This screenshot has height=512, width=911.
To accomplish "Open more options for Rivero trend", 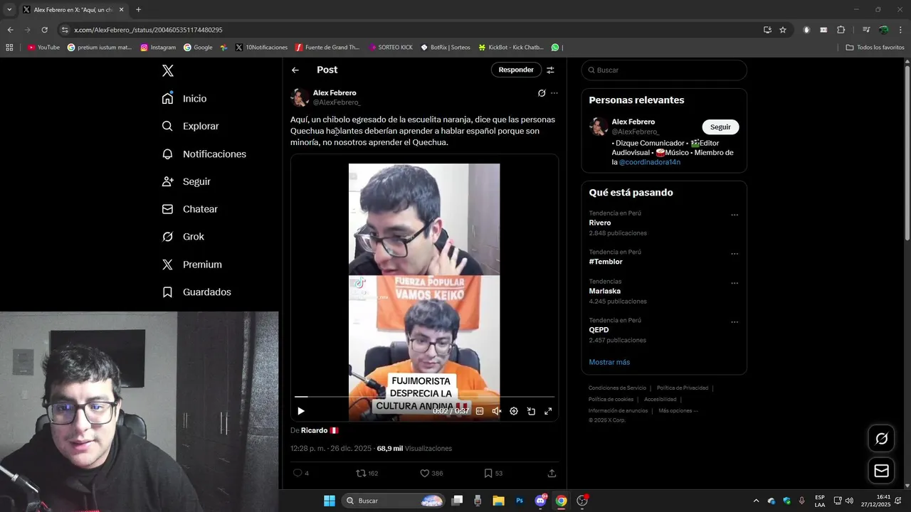I will pos(734,215).
